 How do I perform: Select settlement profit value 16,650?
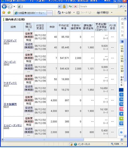pyautogui.click(x=104, y=88)
